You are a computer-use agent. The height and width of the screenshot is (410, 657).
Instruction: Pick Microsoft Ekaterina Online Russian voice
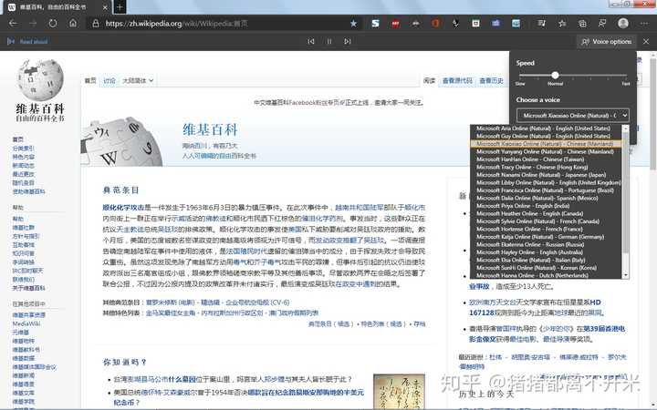click(x=546, y=244)
